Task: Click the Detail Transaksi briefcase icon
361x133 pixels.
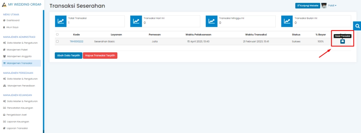Action: click(x=342, y=42)
